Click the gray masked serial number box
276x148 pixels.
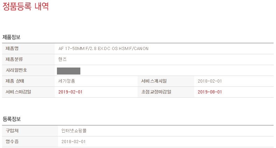(x=68, y=71)
